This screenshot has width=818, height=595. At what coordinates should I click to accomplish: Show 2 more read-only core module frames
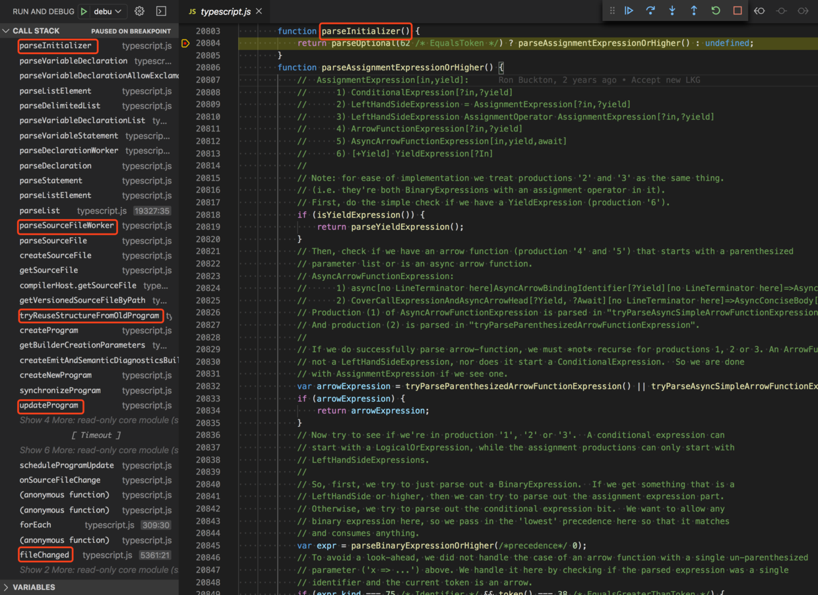98,570
